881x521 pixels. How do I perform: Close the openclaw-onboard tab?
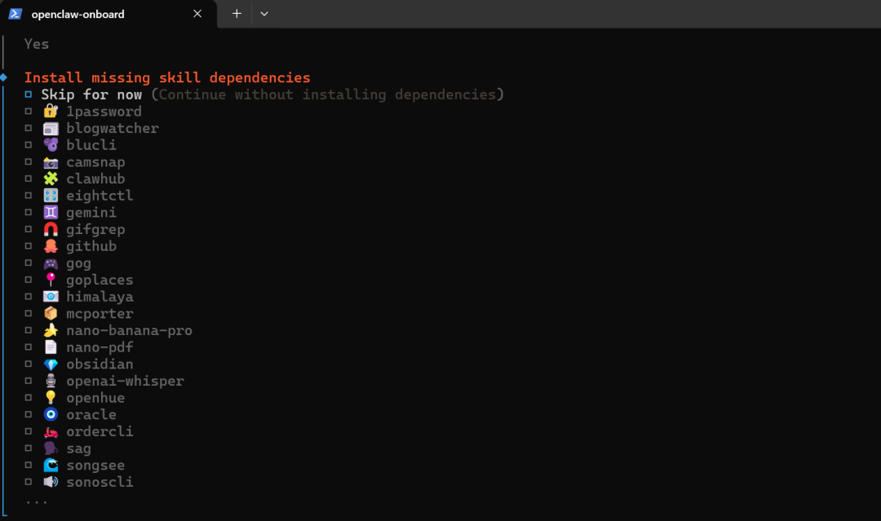tap(197, 14)
